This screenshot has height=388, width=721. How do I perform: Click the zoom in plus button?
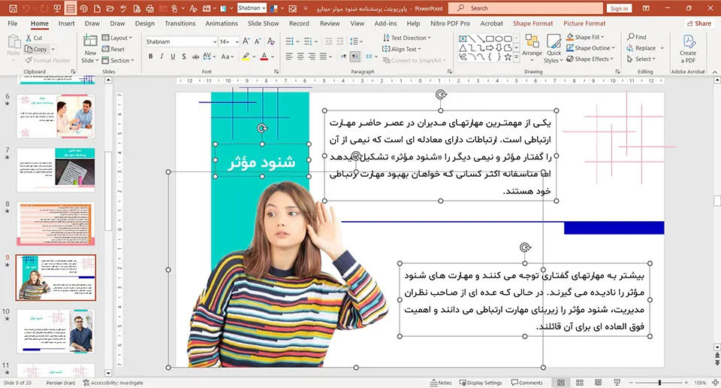click(x=686, y=383)
